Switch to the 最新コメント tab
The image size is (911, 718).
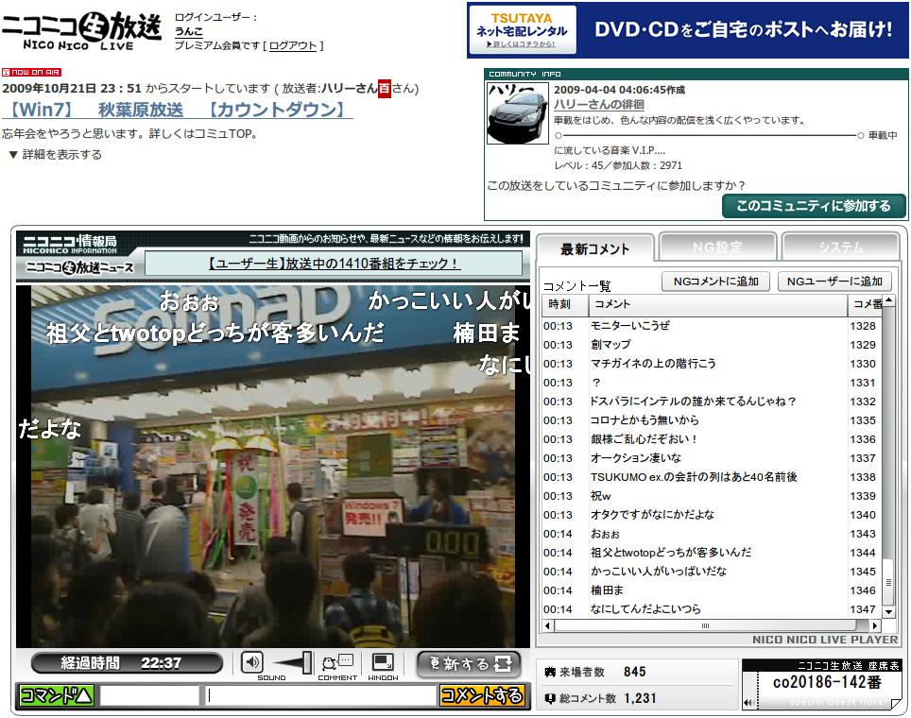pyautogui.click(x=595, y=249)
